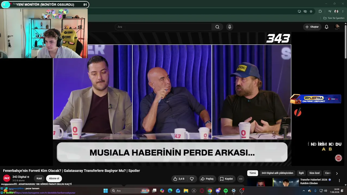Select the 'Size özel' filter chip
Image resolution: width=347 pixels, height=195 pixels.
[314, 173]
